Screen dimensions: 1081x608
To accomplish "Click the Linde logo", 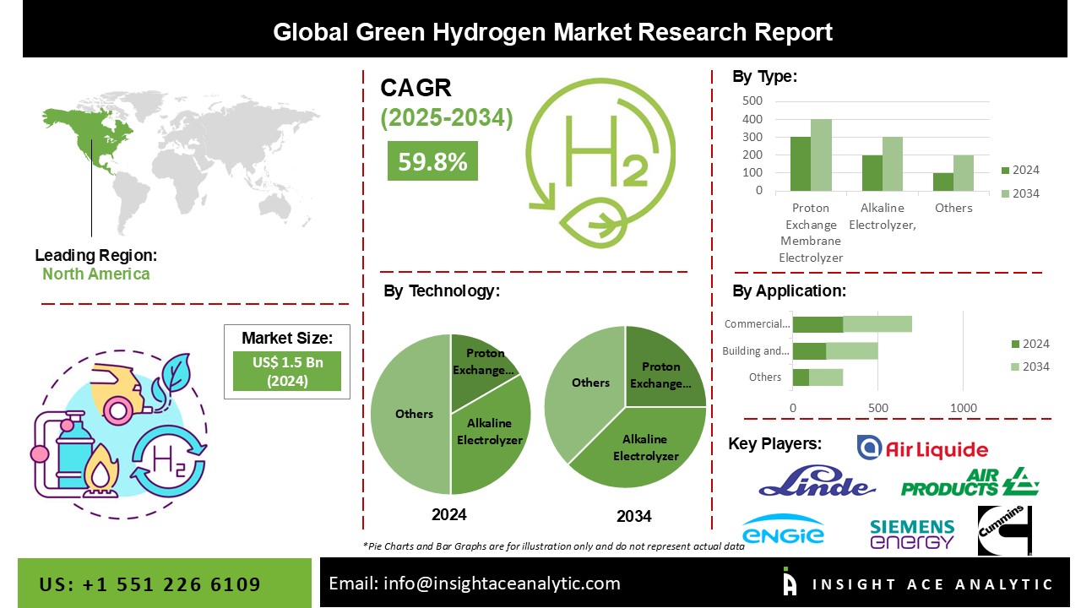I will click(x=816, y=484).
